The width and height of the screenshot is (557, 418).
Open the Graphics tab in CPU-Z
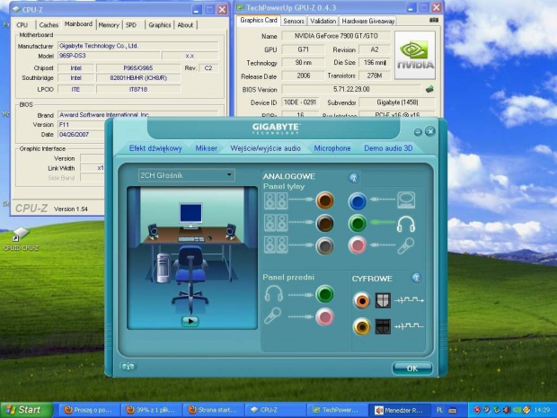pos(160,25)
